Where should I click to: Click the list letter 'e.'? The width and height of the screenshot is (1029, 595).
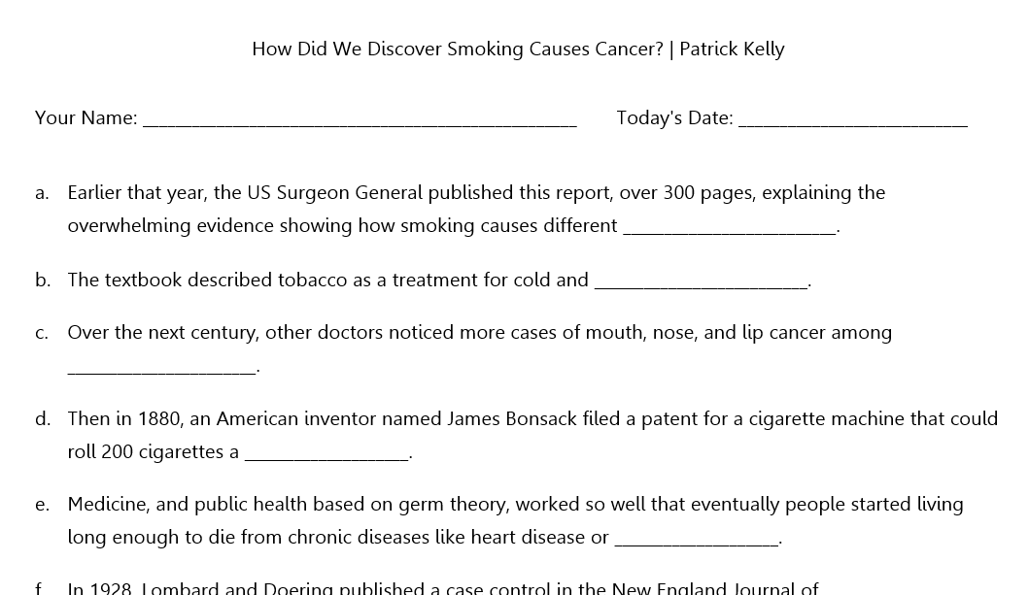click(x=42, y=505)
